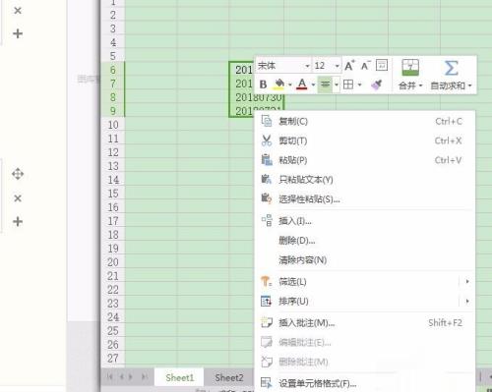Select row header 27
Image resolution: width=492 pixels, height=392 pixels.
[x=113, y=358]
